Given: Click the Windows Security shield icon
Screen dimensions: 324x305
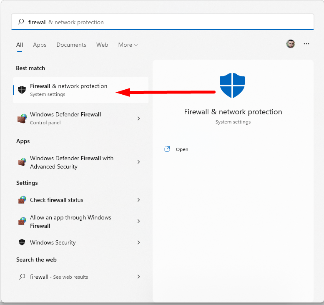Looking at the screenshot, I should 22,242.
